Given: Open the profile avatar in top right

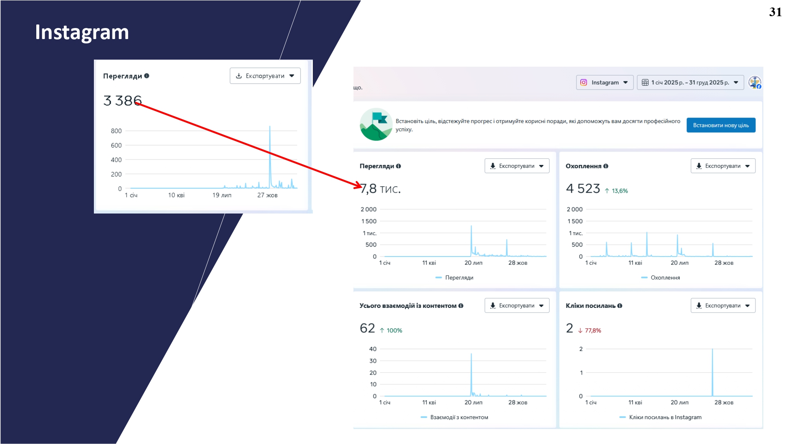Looking at the screenshot, I should click(755, 83).
